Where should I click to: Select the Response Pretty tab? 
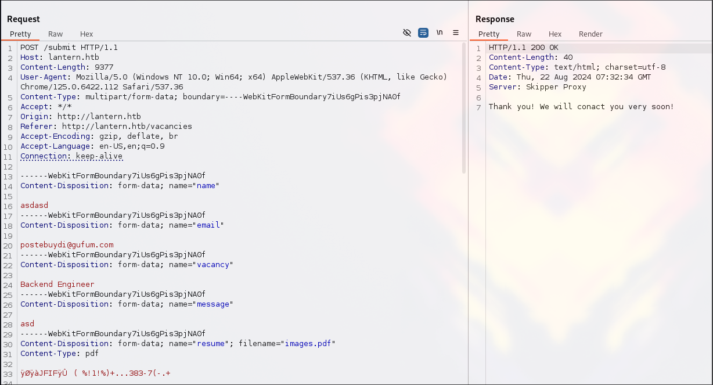point(489,34)
